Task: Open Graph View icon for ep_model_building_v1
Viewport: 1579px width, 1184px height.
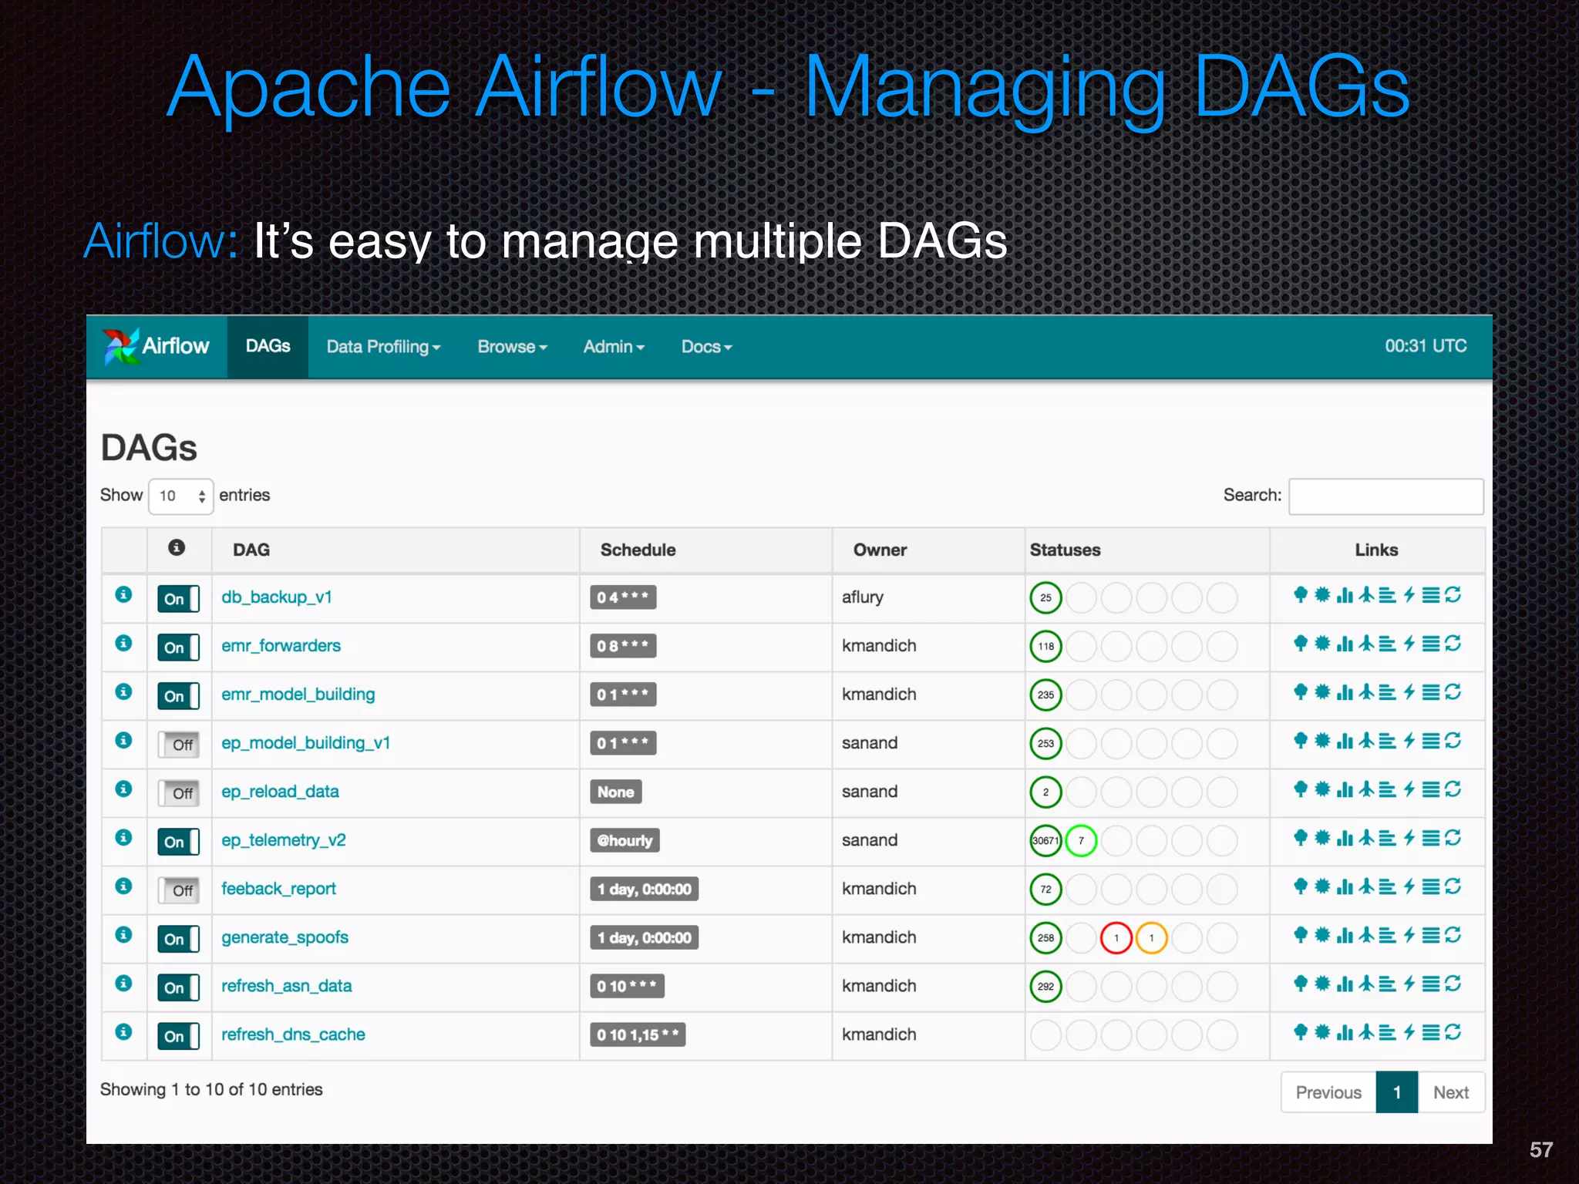Action: point(1322,741)
